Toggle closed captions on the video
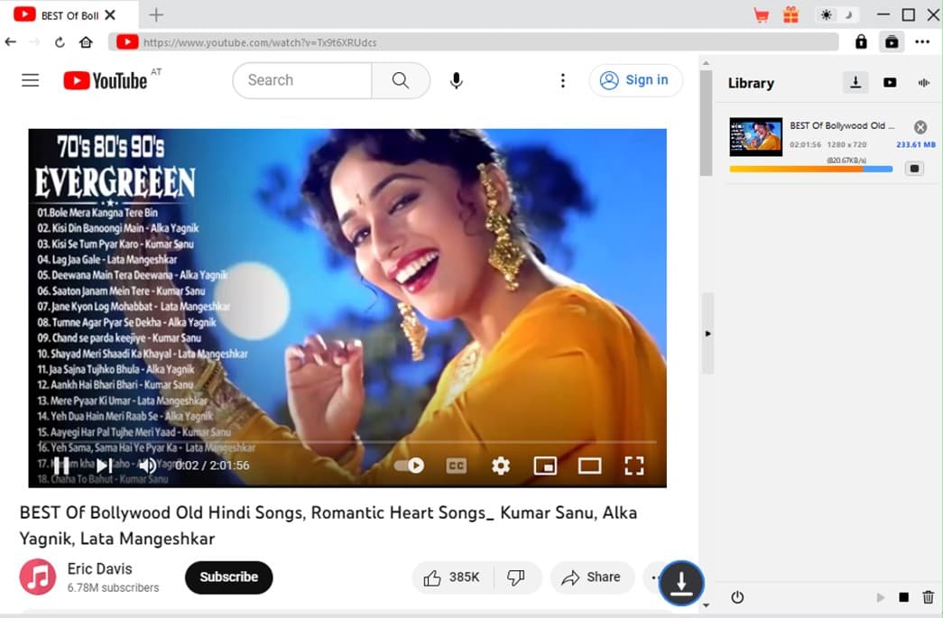This screenshot has width=943, height=618. pos(457,466)
